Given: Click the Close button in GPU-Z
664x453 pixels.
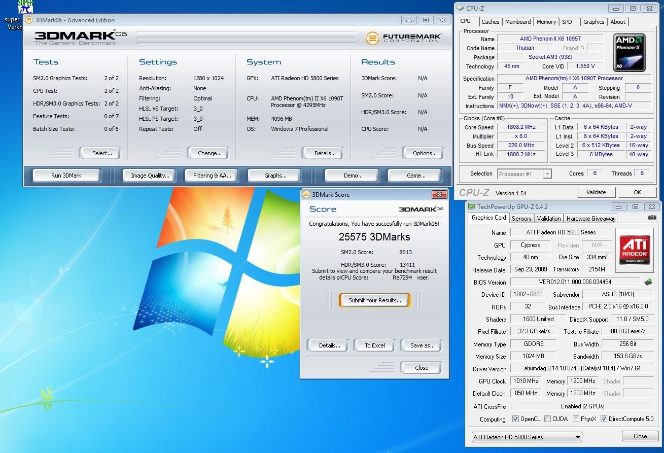Looking at the screenshot, I should (x=640, y=436).
